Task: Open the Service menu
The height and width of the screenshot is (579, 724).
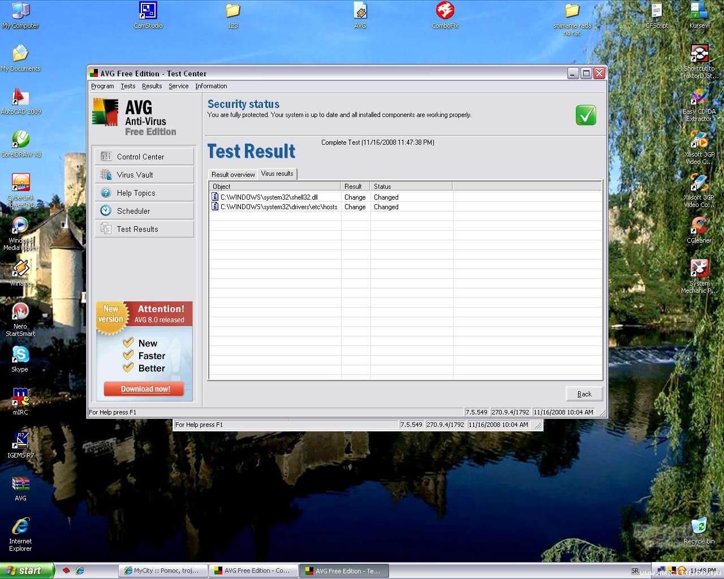Action: (178, 86)
